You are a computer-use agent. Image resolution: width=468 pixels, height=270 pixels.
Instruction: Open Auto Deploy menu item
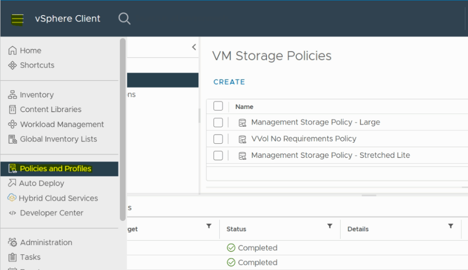point(42,184)
